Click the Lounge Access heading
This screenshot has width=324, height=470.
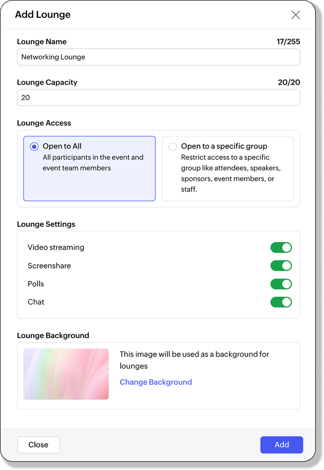[44, 123]
